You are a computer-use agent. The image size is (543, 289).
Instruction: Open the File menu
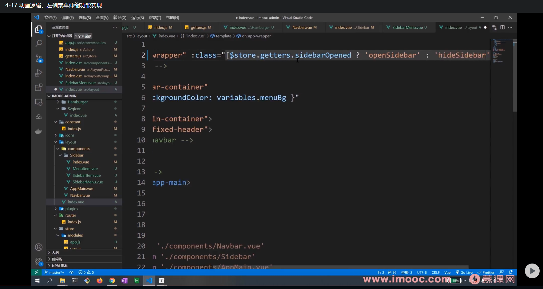click(50, 17)
